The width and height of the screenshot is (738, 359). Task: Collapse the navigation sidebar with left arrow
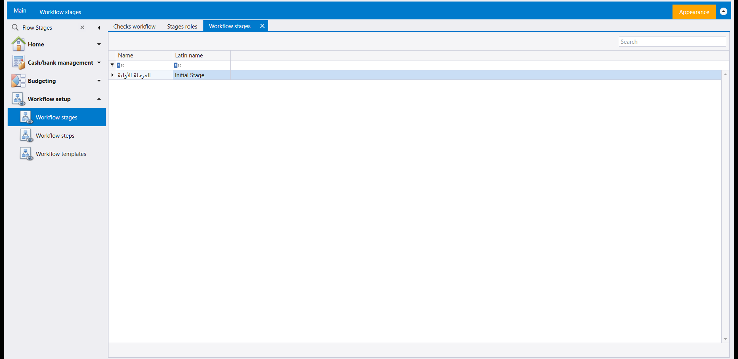99,28
